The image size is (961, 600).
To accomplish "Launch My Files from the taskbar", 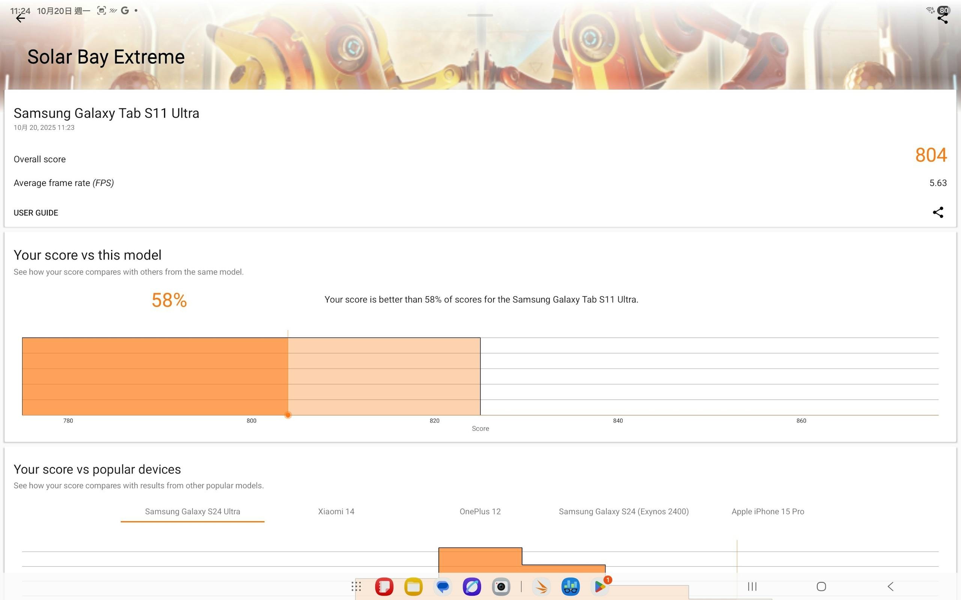I will pyautogui.click(x=413, y=586).
